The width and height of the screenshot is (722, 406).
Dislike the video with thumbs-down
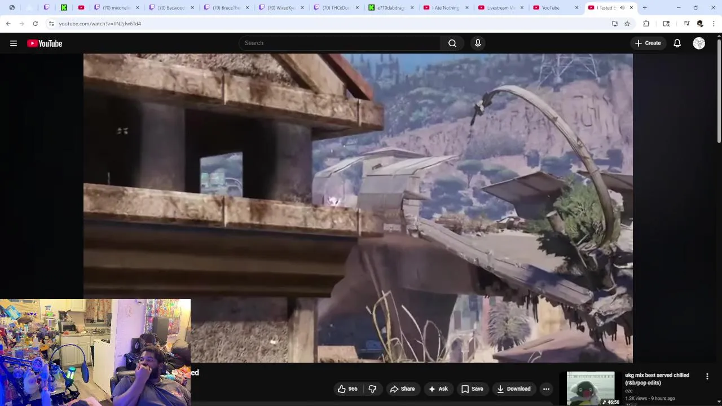click(x=372, y=389)
